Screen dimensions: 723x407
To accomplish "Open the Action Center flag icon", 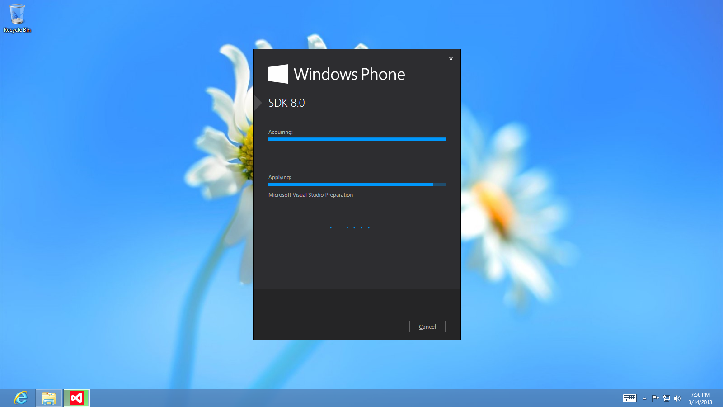I will tap(655, 398).
